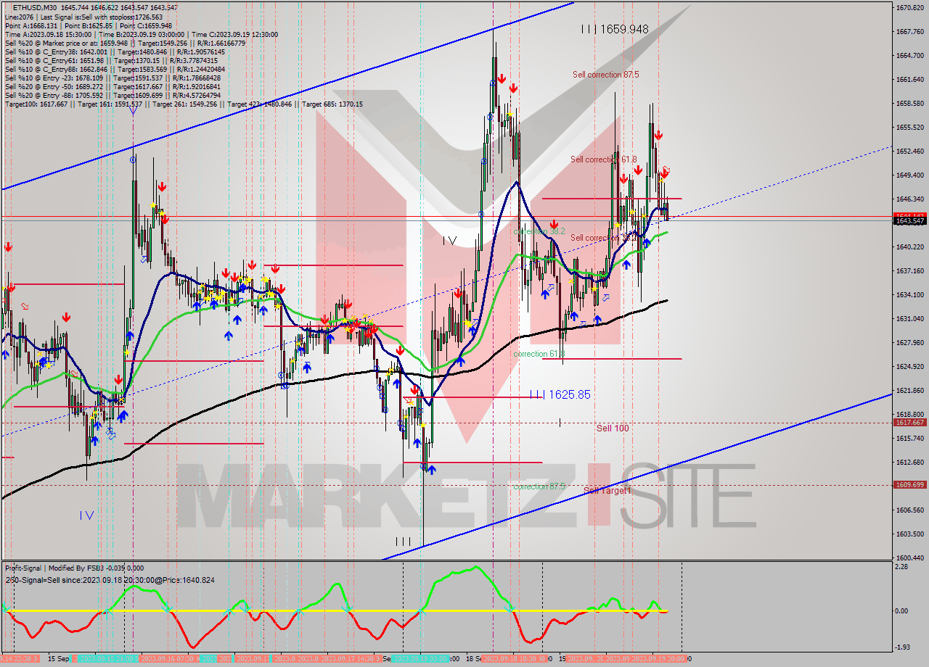Click the 1661.640 price scale value
The height and width of the screenshot is (667, 929).
pos(909,79)
